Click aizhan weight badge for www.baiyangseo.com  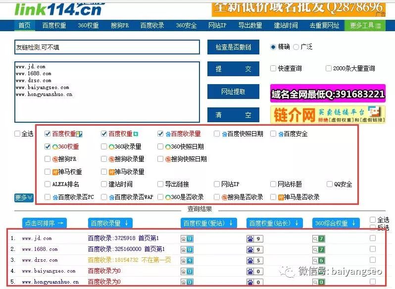click(187, 271)
